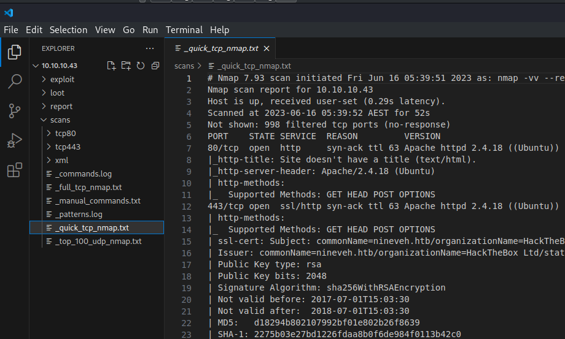The width and height of the screenshot is (565, 339).
Task: Click the scans breadcrumb segment
Action: (x=184, y=66)
